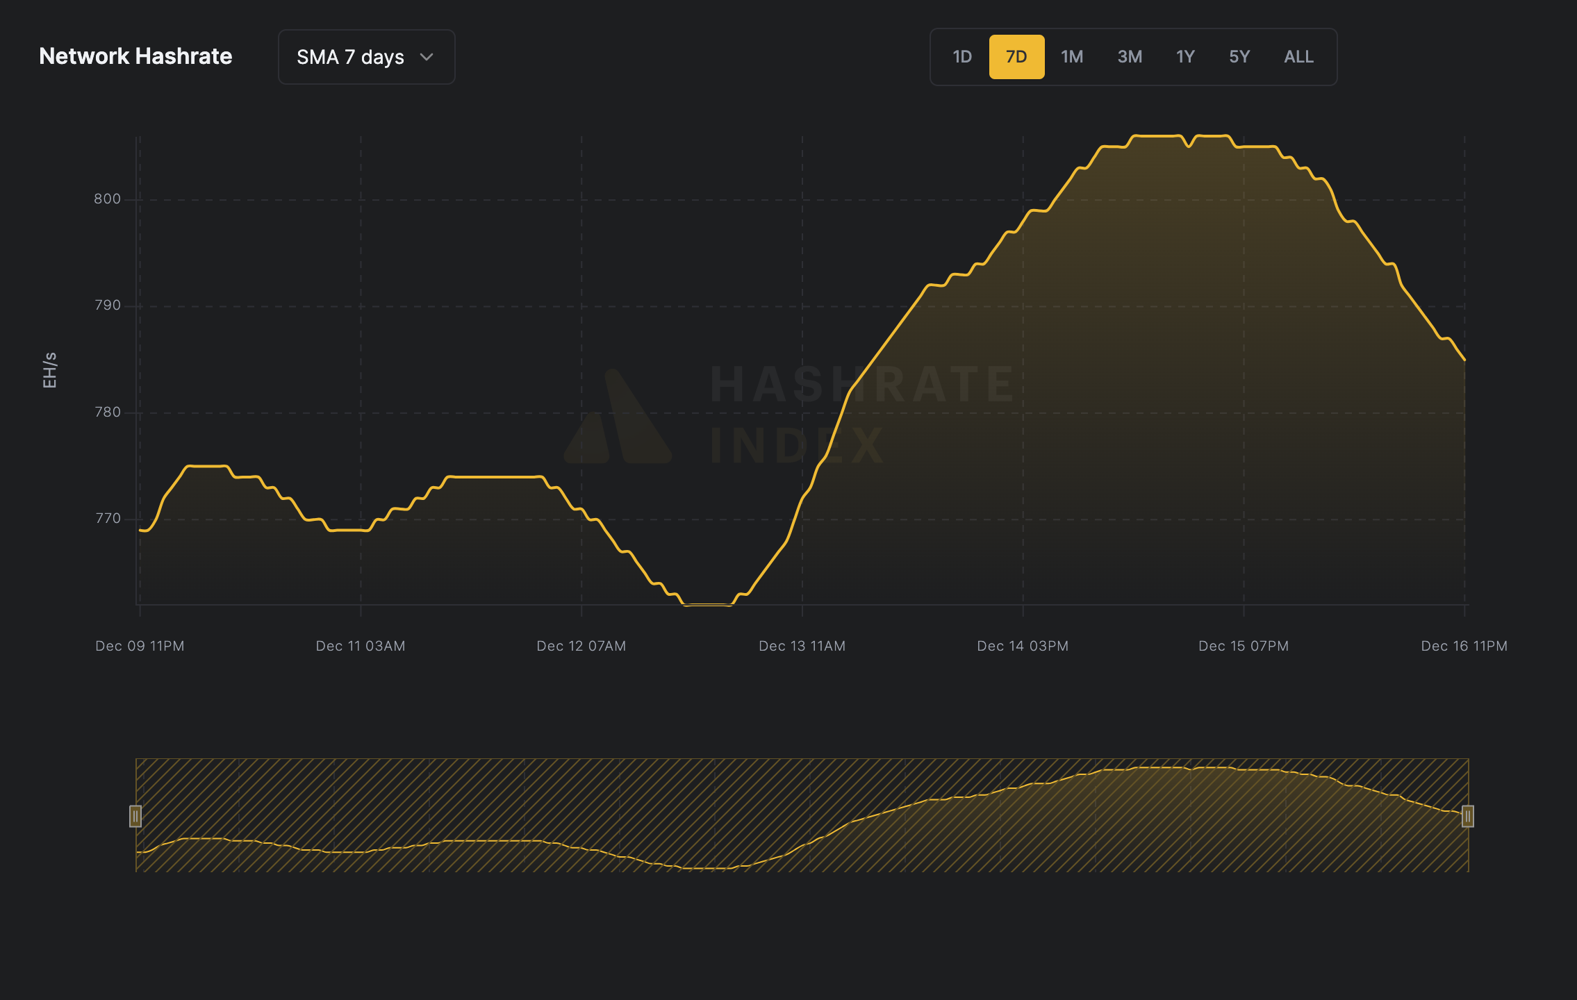The image size is (1577, 1000).
Task: Click the 800 gridline value label
Action: coord(106,198)
